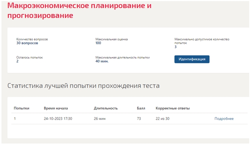Click the 26 мин duration value
This screenshot has height=150, width=251.
click(100, 119)
